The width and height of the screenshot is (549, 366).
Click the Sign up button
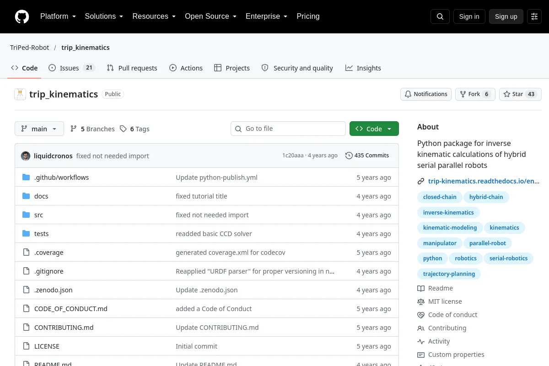[x=506, y=16]
